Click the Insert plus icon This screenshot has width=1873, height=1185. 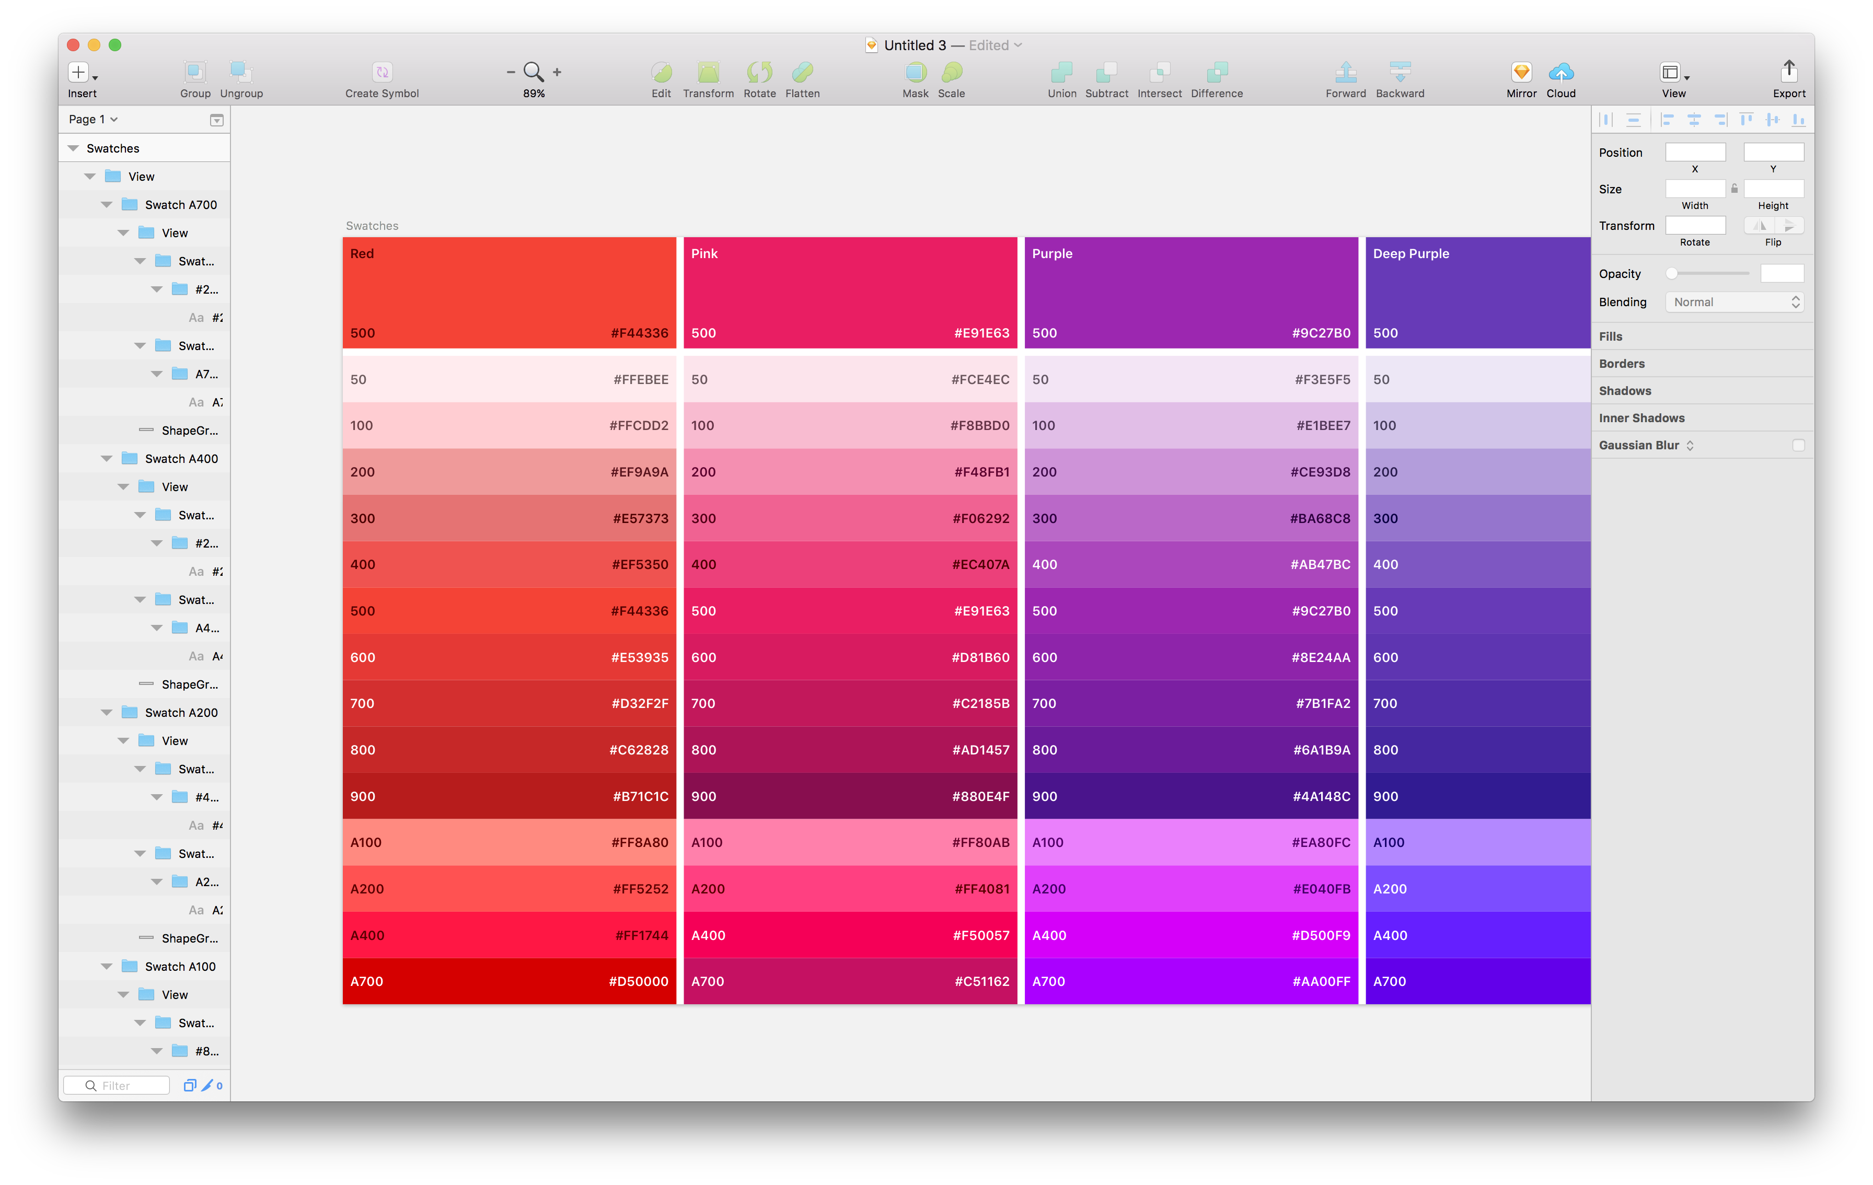point(78,72)
